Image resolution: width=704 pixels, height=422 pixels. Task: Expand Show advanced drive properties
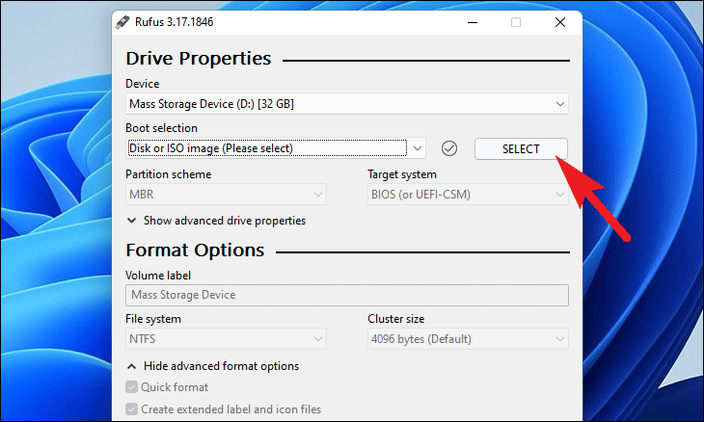coord(225,221)
